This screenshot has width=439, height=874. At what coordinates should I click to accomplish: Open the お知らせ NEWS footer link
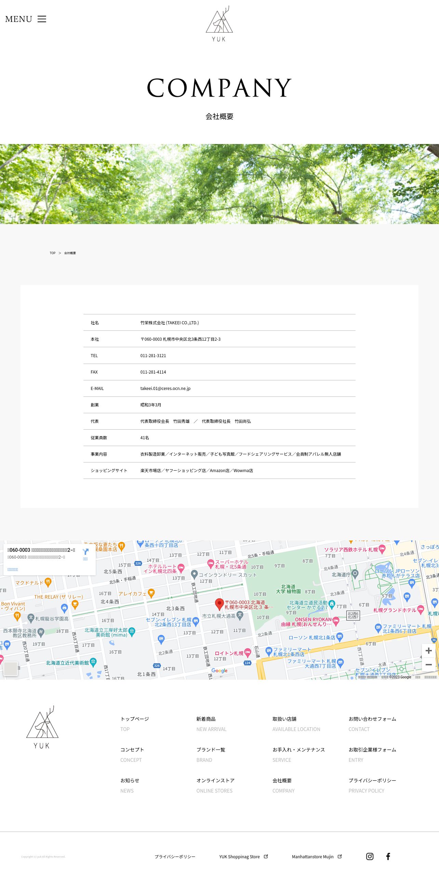coord(130,785)
